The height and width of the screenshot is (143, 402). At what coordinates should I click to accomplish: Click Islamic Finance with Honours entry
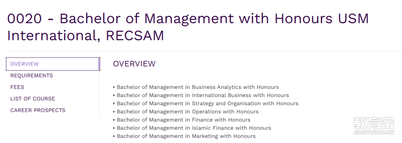click(194, 128)
